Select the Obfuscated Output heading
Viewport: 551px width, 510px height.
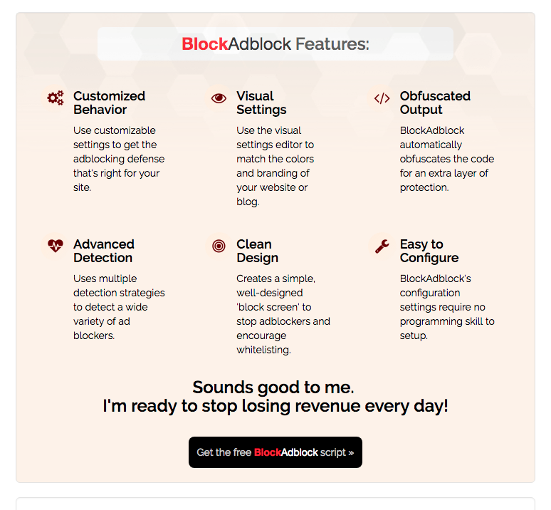pos(435,103)
